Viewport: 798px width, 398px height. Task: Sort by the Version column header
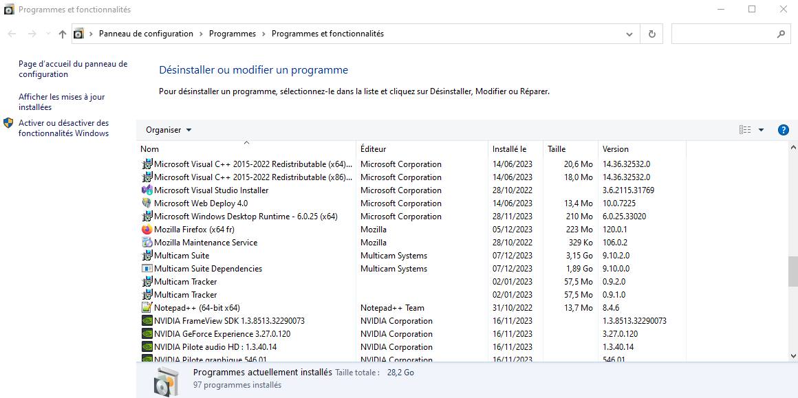pos(642,149)
